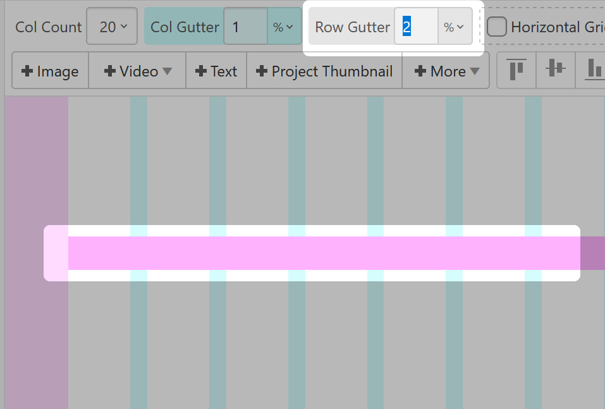Click the plus icon beside Project Thumbnail
This screenshot has width=605, height=409.
pos(262,71)
